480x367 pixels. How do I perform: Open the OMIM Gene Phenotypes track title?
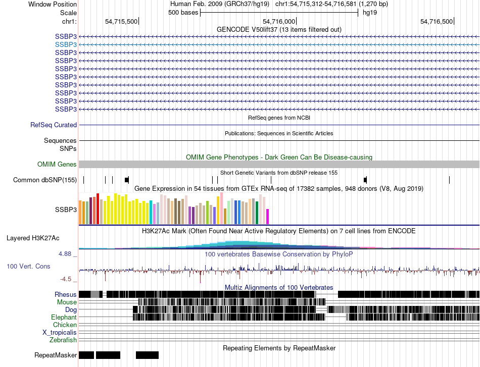(x=279, y=157)
